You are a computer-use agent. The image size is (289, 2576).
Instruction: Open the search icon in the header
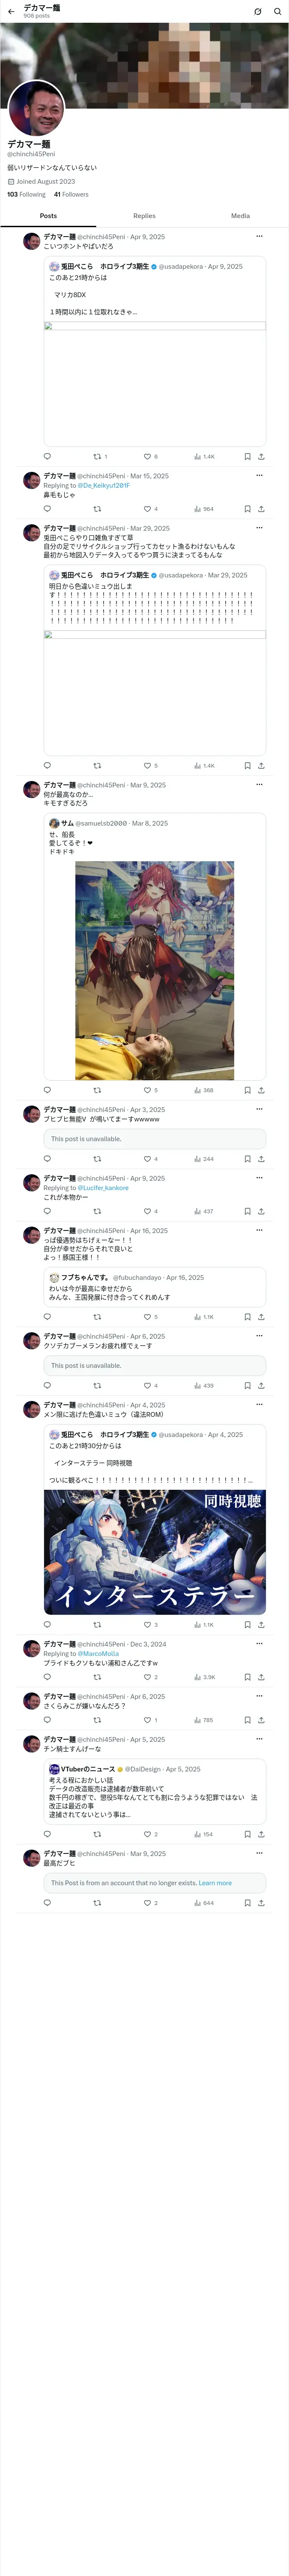point(277,11)
